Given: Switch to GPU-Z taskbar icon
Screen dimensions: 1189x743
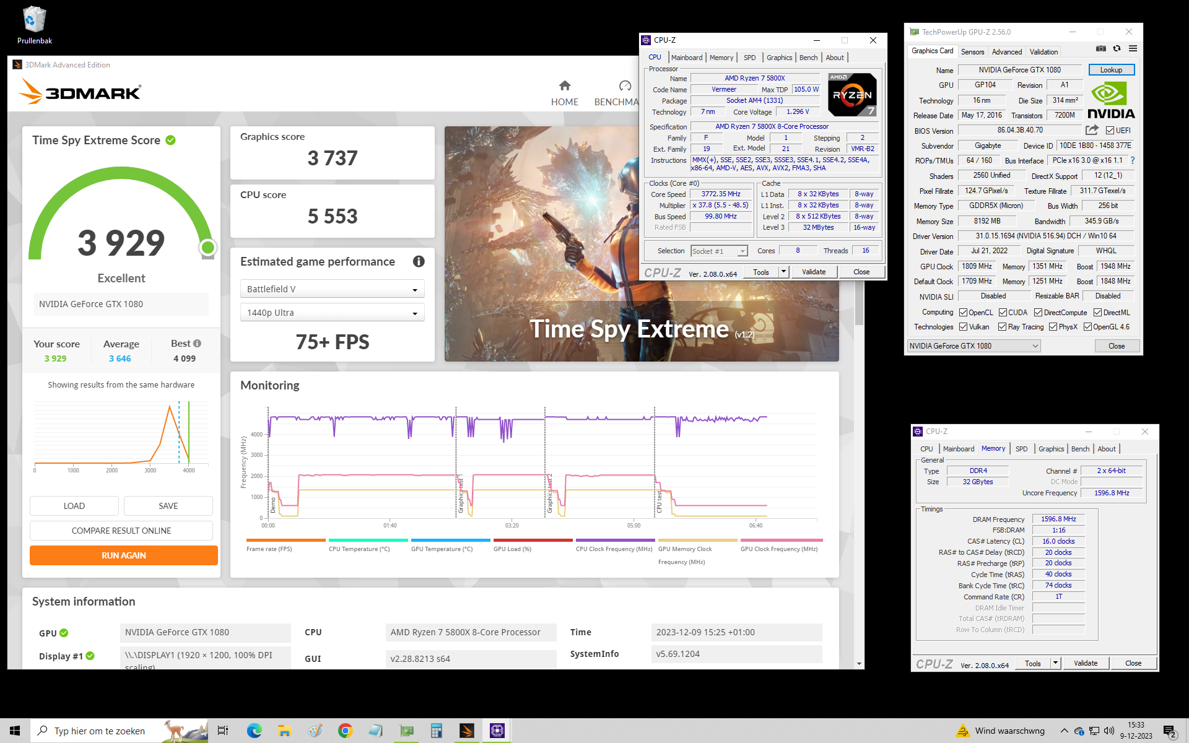Looking at the screenshot, I should pyautogui.click(x=406, y=731).
